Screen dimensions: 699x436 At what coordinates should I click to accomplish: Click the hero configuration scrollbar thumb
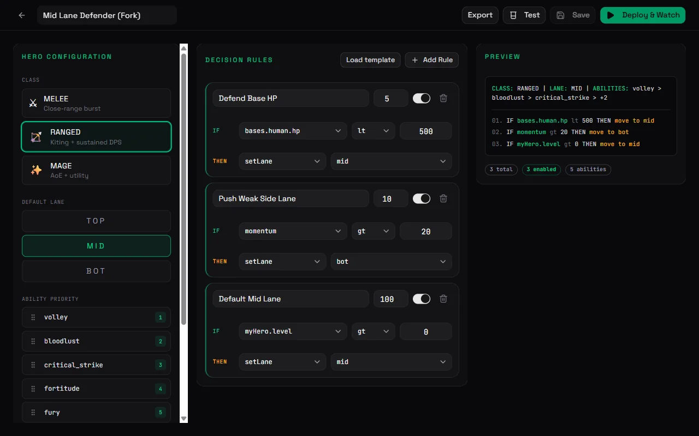point(184,189)
